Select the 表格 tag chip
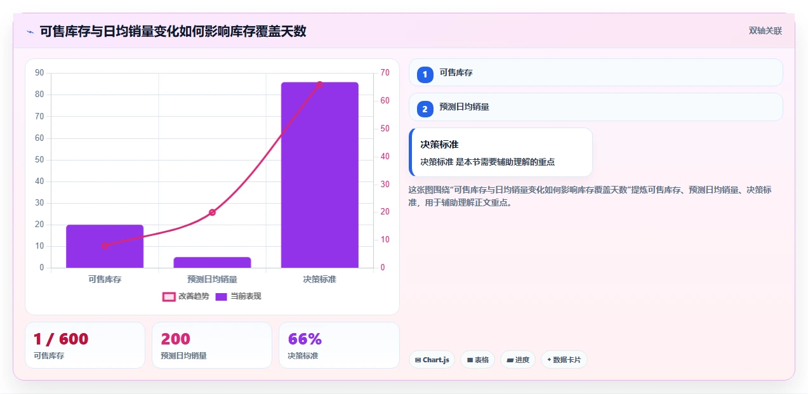 coord(477,360)
